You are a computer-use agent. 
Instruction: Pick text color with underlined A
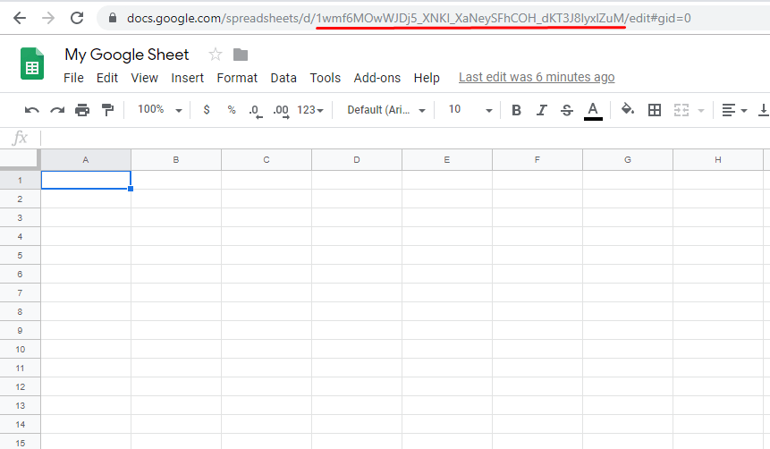(592, 110)
